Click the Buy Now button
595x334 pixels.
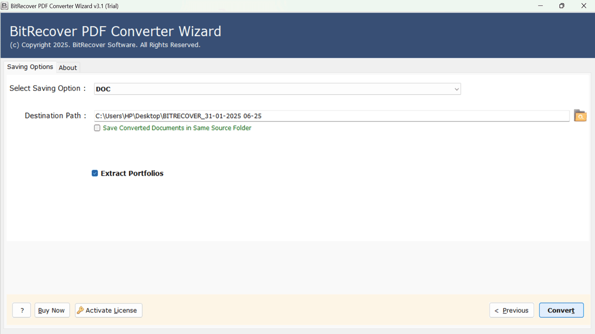[52, 310]
